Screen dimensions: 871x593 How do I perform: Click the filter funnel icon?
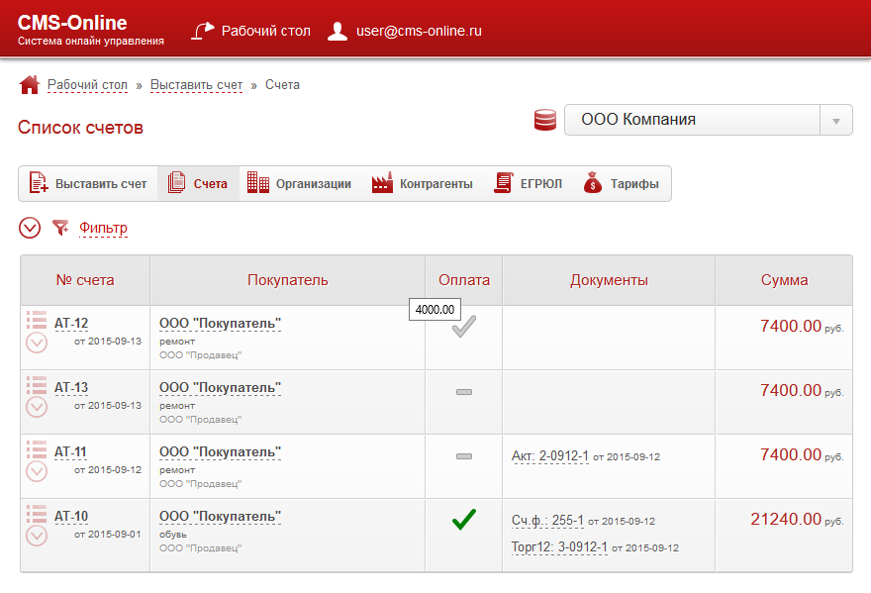click(x=61, y=228)
